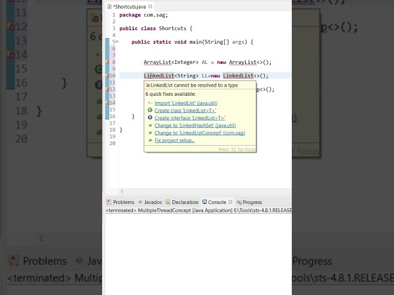Click the import quick-fix icon beside Import 'LinkedList'
394x295 pixels.
150,103
